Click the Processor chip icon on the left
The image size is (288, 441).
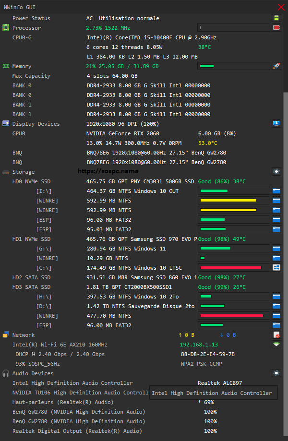(6, 28)
